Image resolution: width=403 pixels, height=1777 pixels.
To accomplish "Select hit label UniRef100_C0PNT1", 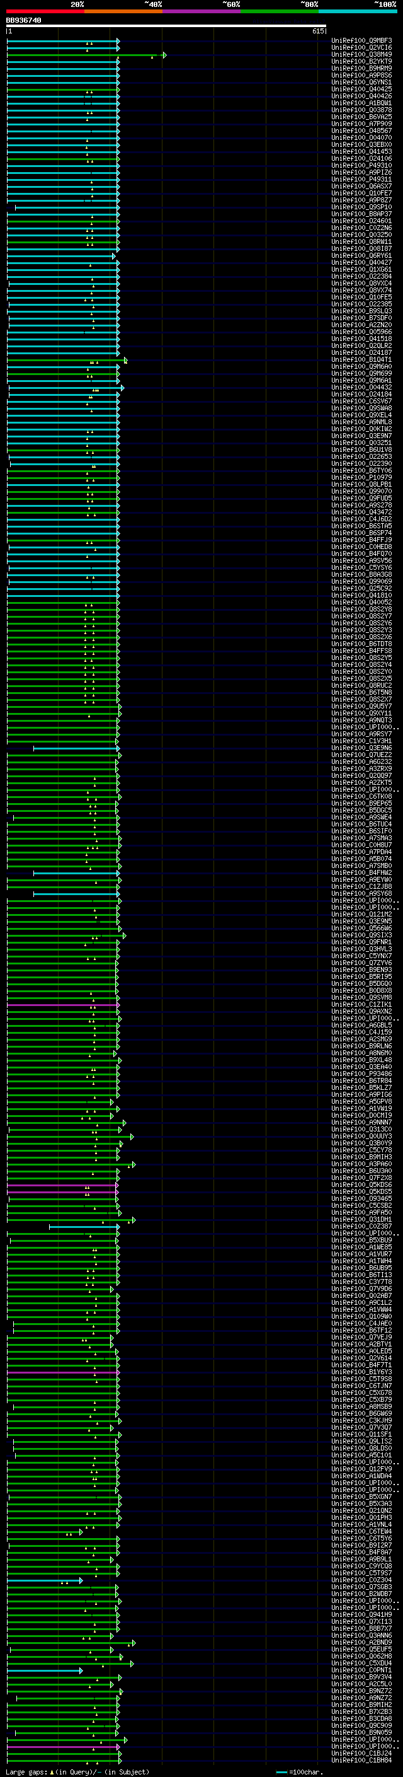I will pos(361,1670).
